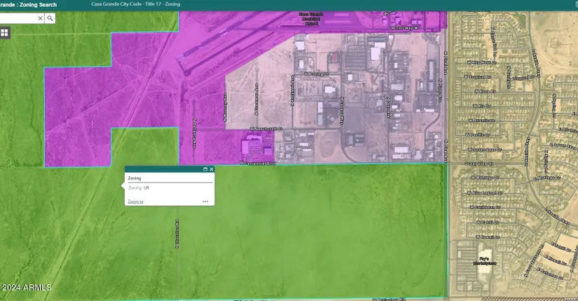
Task: Click the W Beechcraft St road label
Action: click(x=265, y=128)
